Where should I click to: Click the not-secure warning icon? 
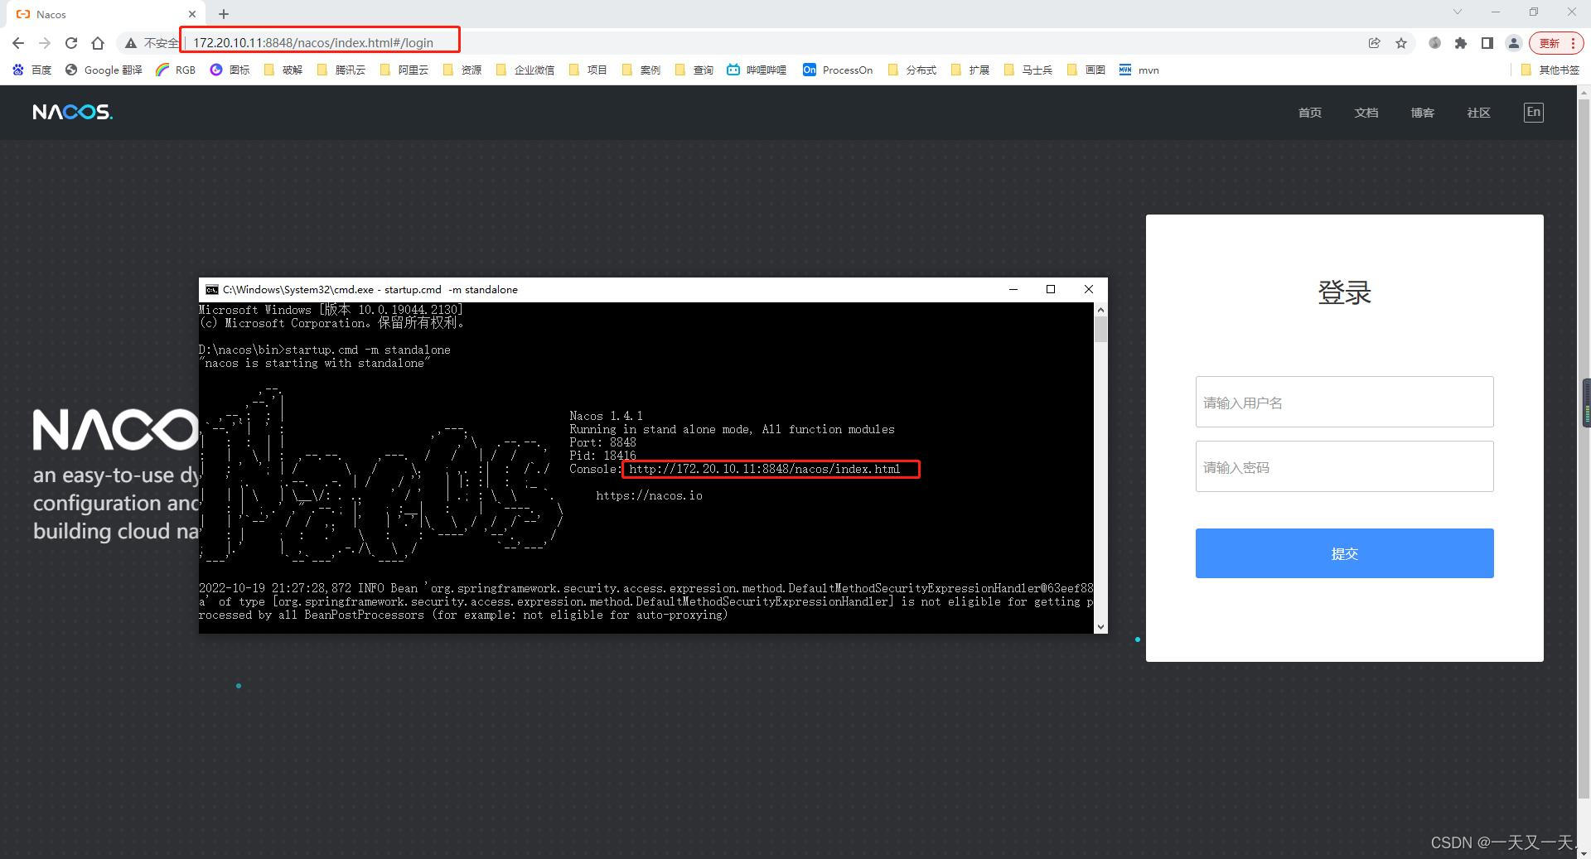tap(131, 43)
